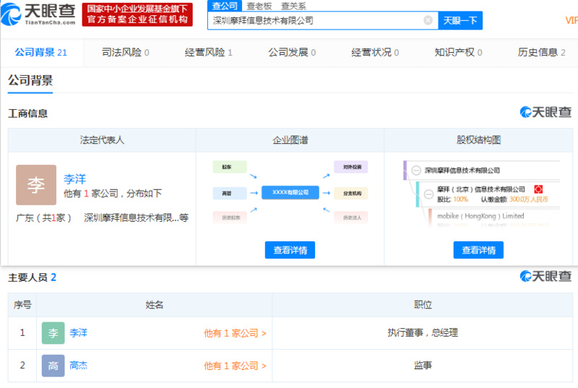Click the 历史股东 node in enterprise graph
This screenshot has height=388, width=578.
230,217
